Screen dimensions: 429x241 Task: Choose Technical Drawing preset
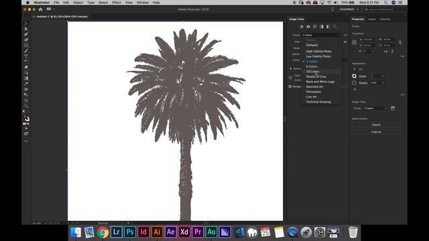point(318,102)
